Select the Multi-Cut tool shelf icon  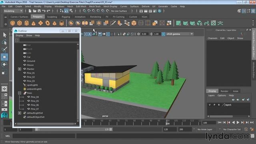click(113, 23)
